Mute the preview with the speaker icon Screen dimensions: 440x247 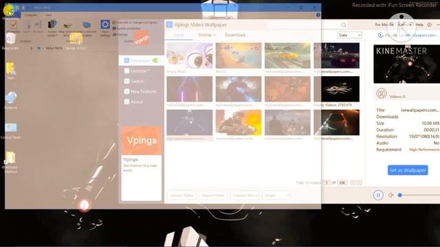(390, 195)
